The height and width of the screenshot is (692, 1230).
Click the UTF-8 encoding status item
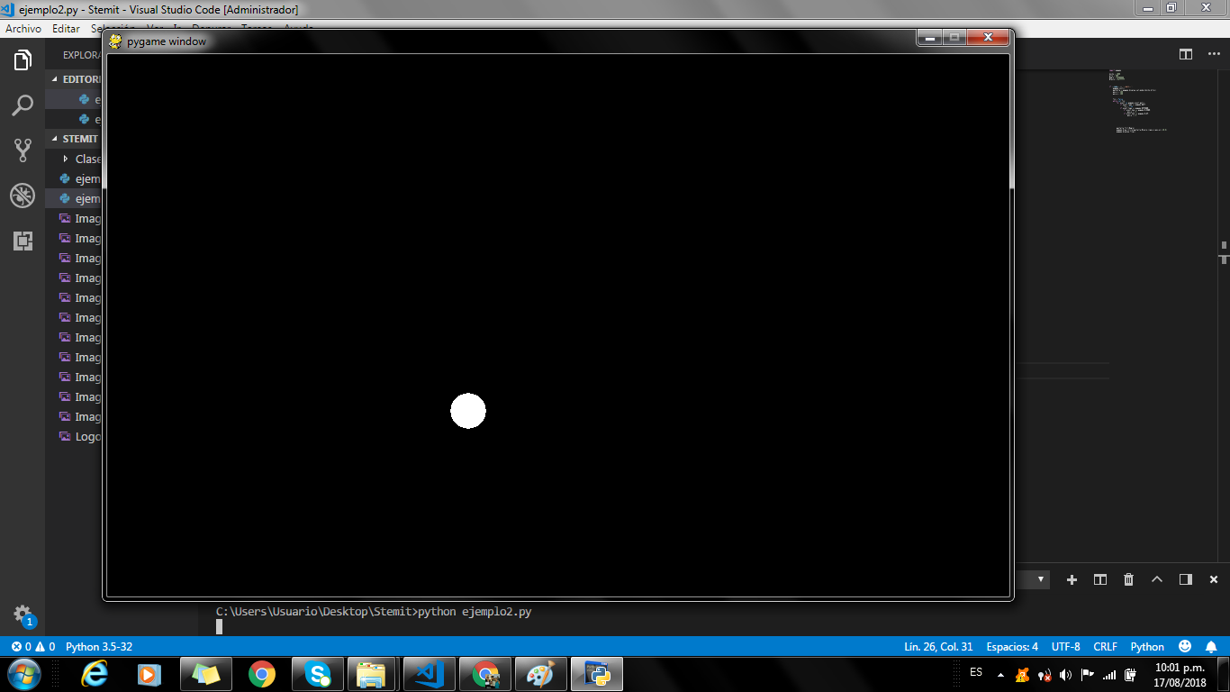[1065, 647]
